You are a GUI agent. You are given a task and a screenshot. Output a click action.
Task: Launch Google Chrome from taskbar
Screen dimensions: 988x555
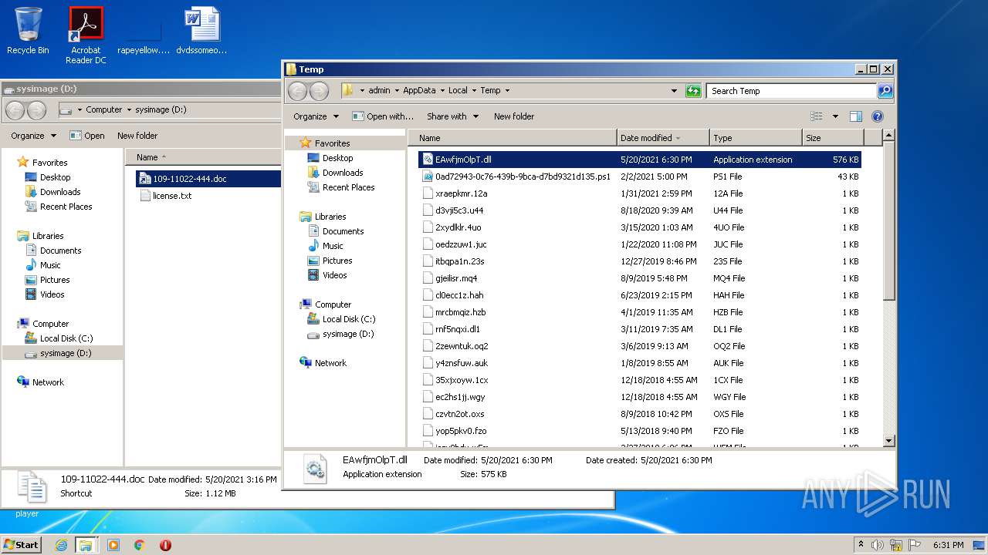click(139, 545)
